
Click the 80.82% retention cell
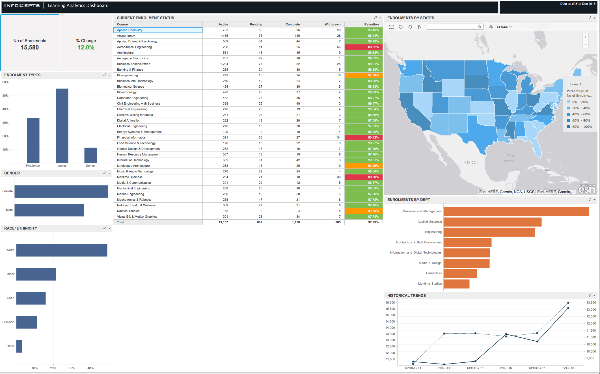coord(364,47)
